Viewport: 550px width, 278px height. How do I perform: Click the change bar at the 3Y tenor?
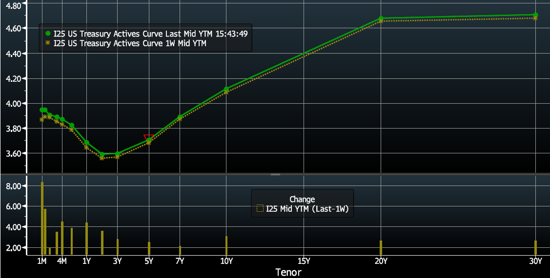pos(118,247)
